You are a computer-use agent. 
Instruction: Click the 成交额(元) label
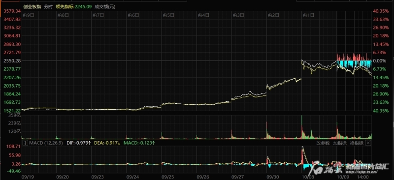[x=105, y=7]
